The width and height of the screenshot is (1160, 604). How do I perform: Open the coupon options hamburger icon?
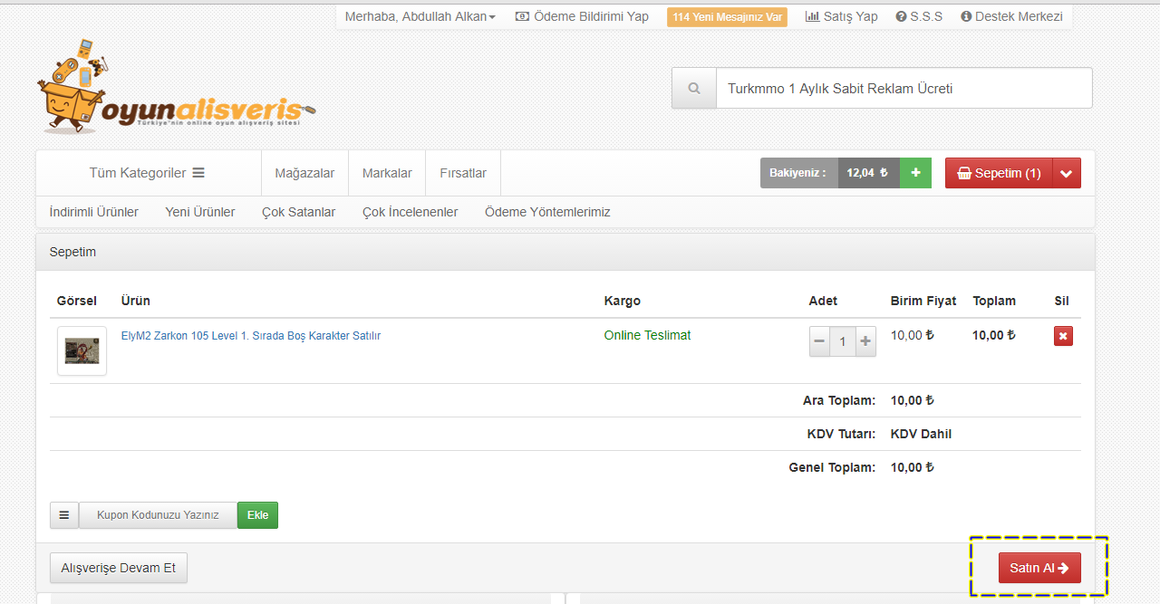click(63, 515)
